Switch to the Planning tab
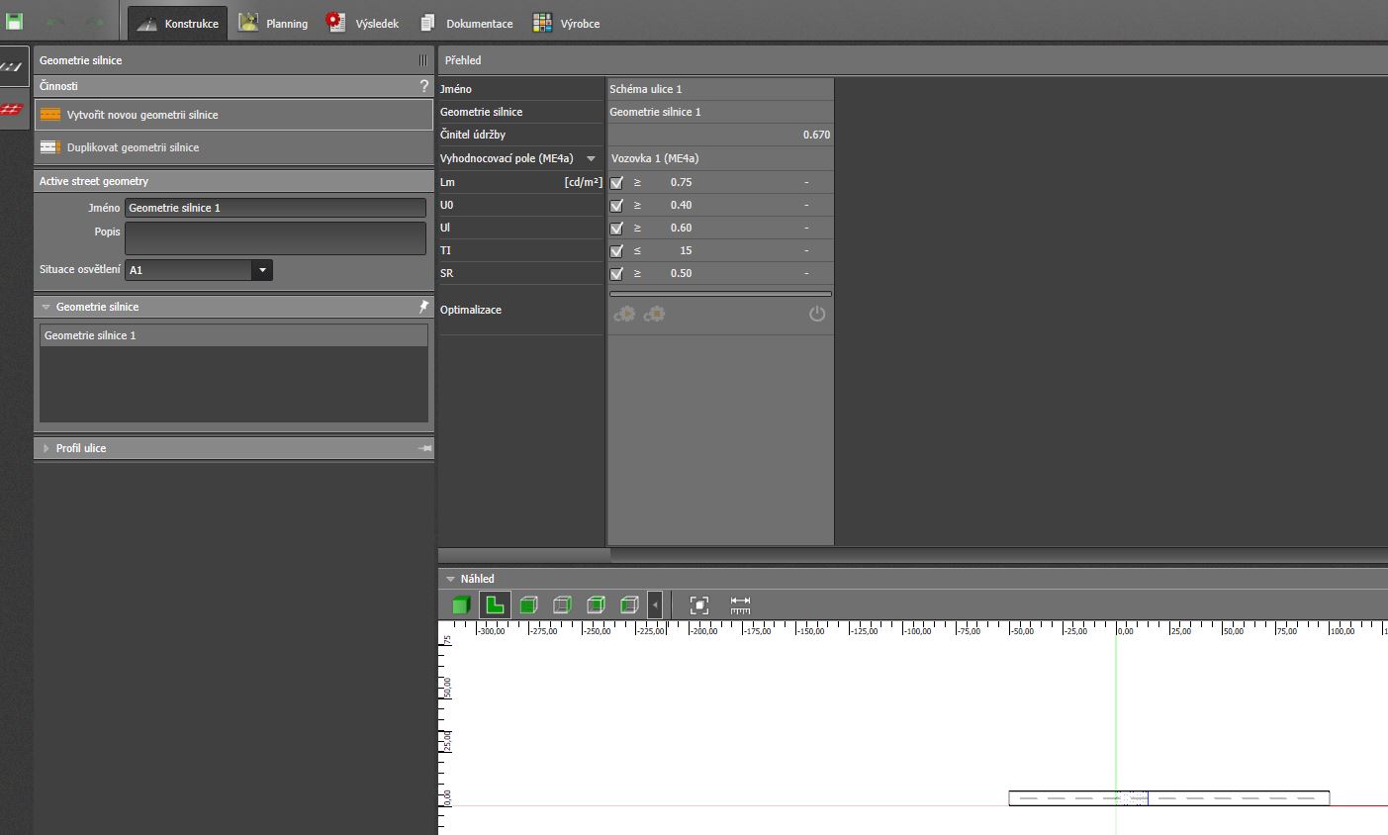Viewport: 1388px width, 835px height. 273,23
